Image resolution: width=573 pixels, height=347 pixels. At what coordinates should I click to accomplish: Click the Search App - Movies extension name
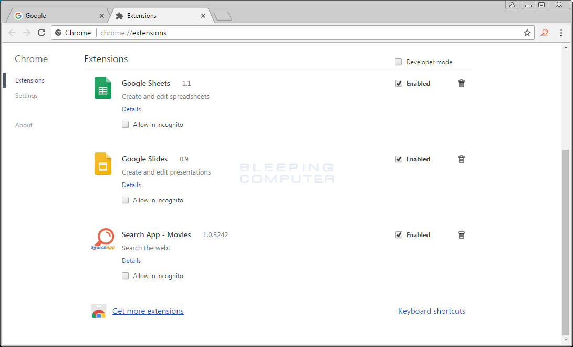tap(157, 234)
